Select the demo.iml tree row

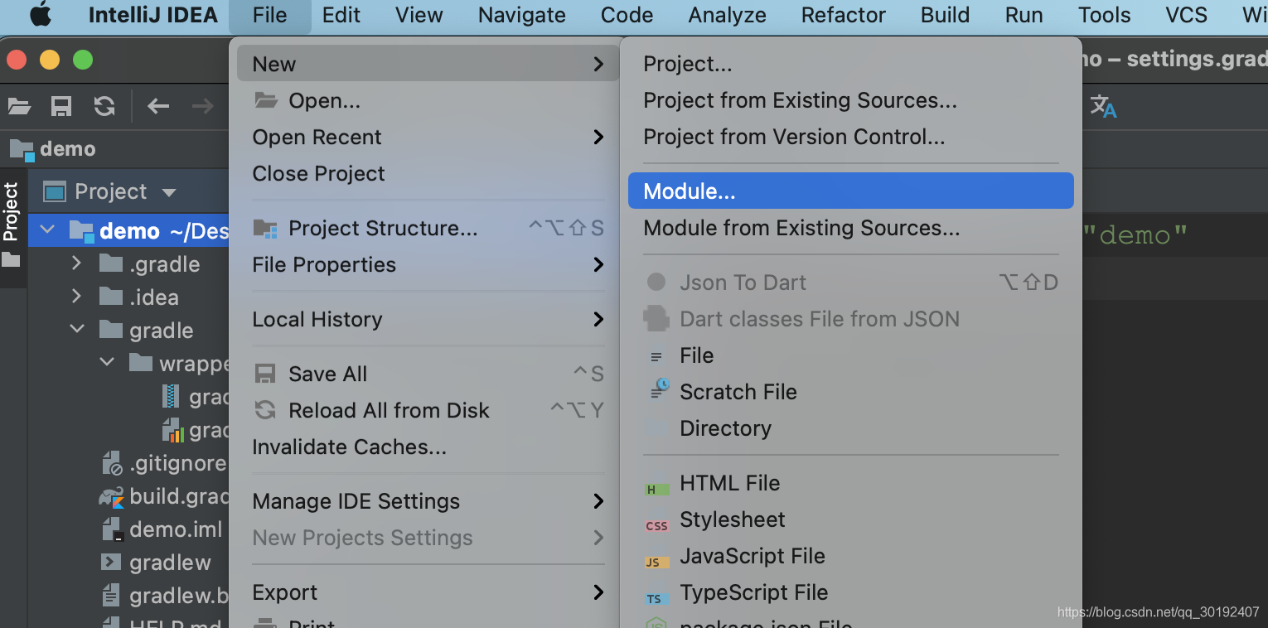click(x=128, y=529)
